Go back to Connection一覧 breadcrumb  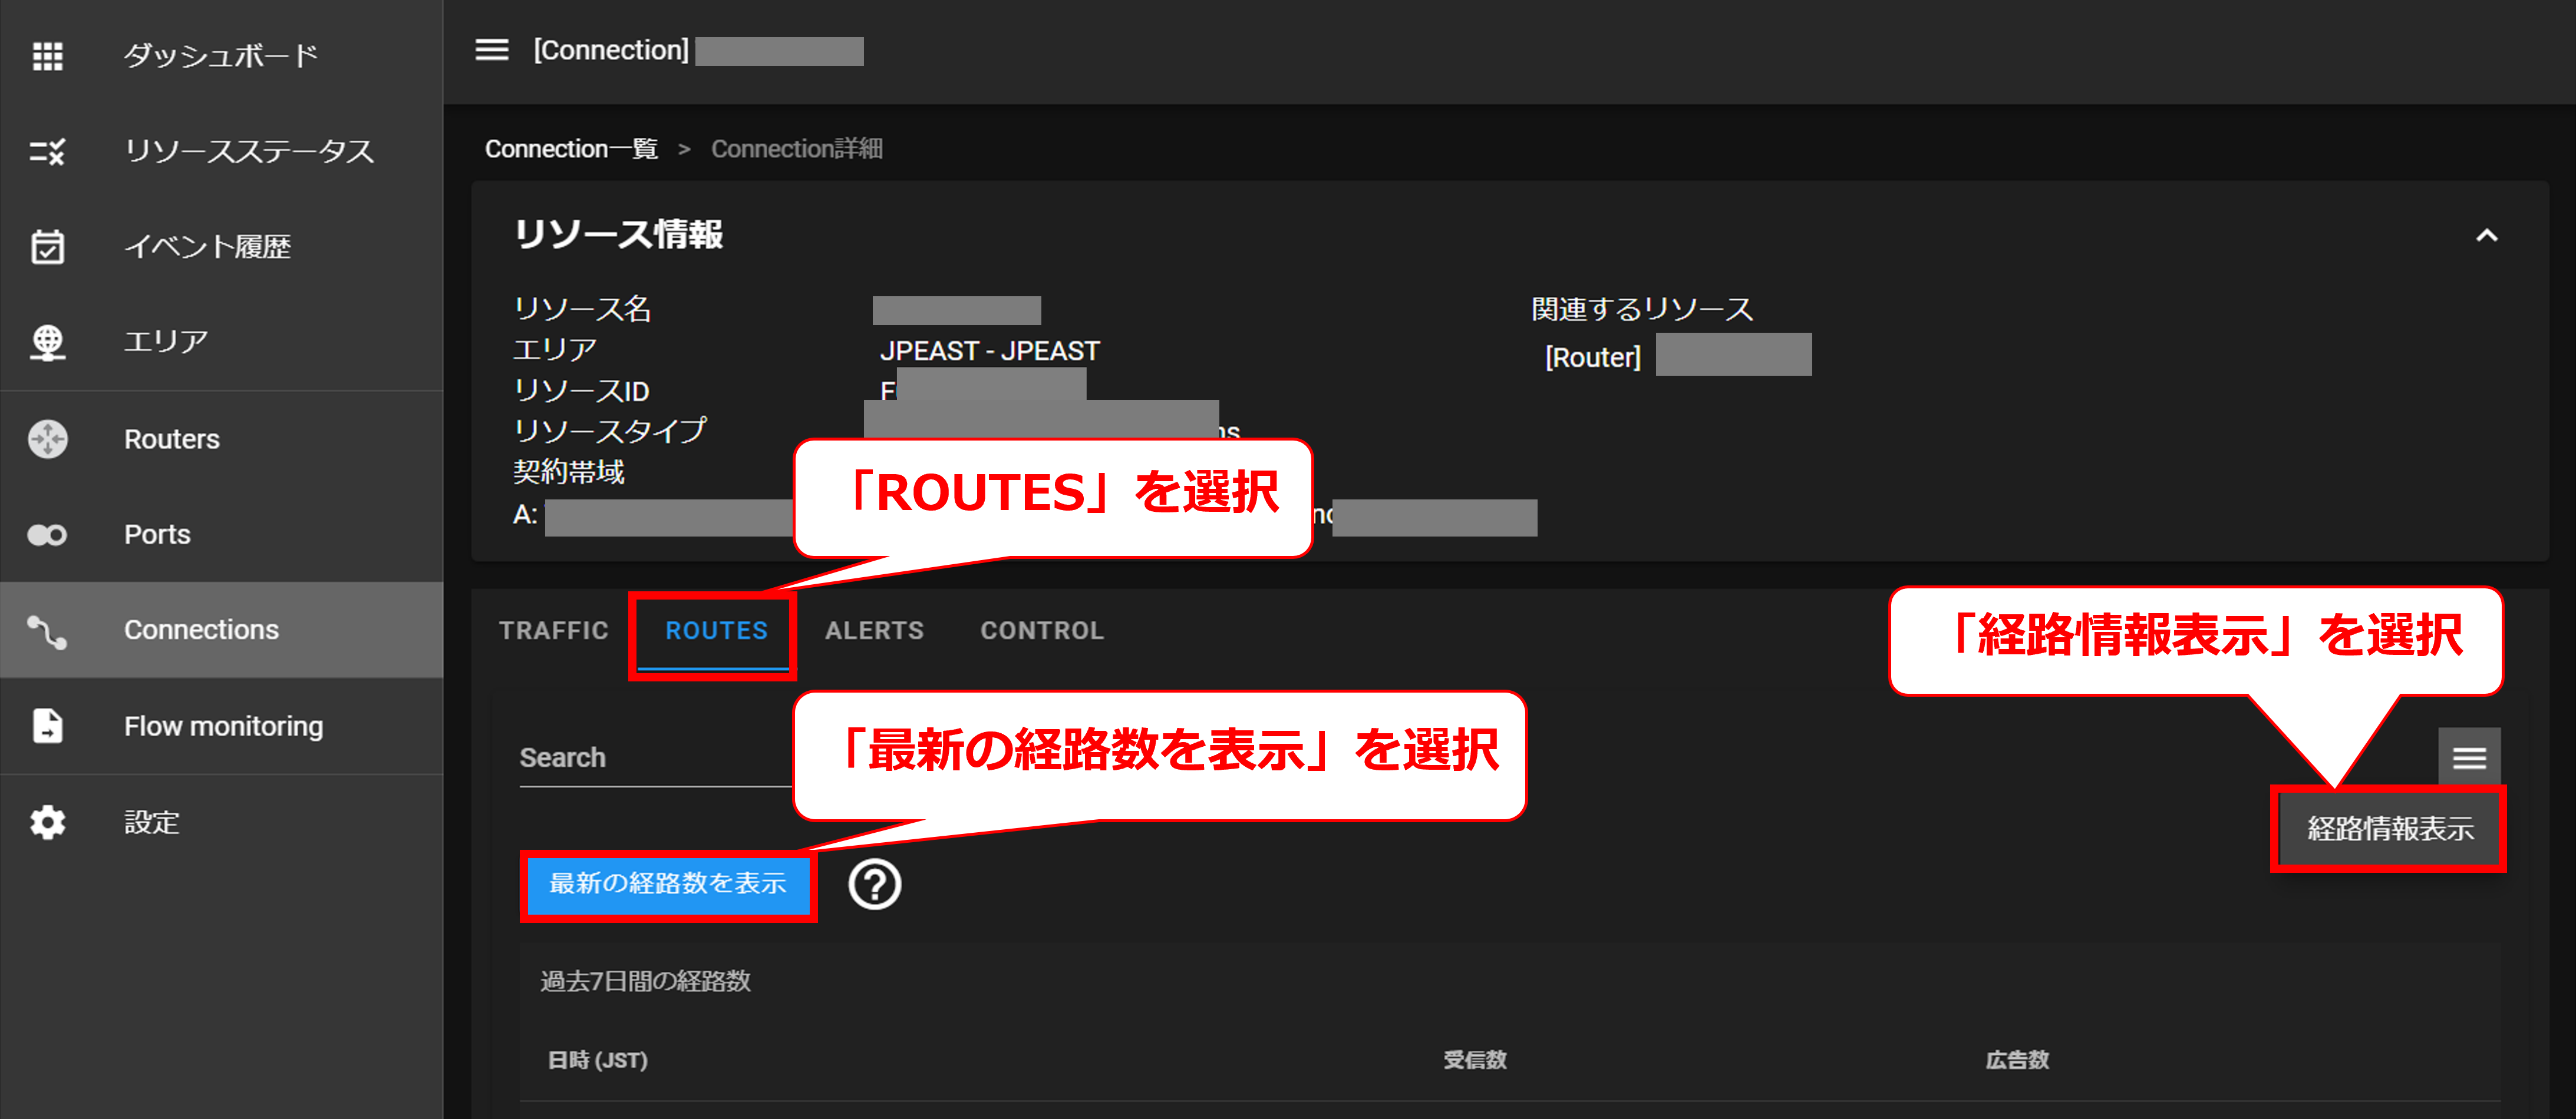click(571, 149)
